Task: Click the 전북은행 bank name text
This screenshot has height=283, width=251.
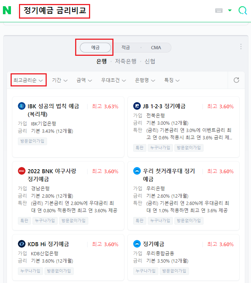Action: point(155,116)
